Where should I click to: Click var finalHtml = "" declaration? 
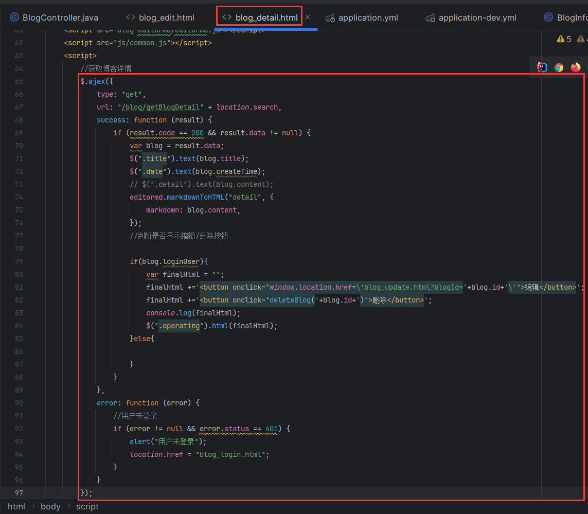click(185, 274)
